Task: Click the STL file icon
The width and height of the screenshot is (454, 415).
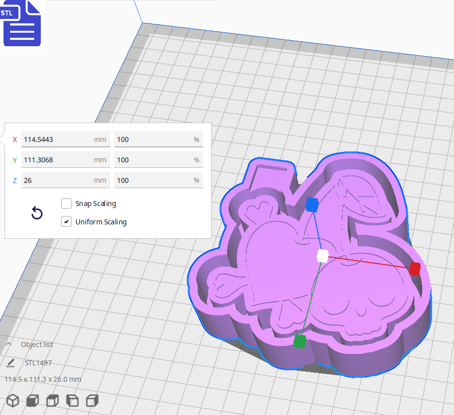Action: tap(22, 23)
